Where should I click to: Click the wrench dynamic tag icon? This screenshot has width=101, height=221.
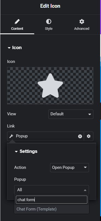[11, 136]
